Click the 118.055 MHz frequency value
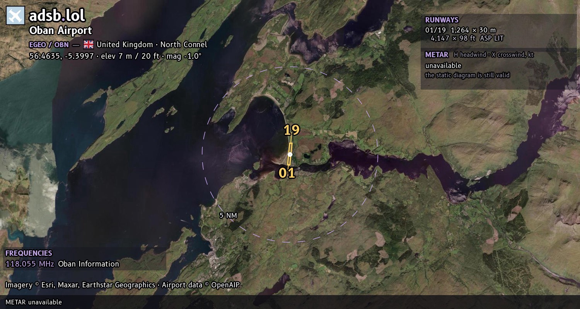The height and width of the screenshot is (309, 580). [x=29, y=264]
